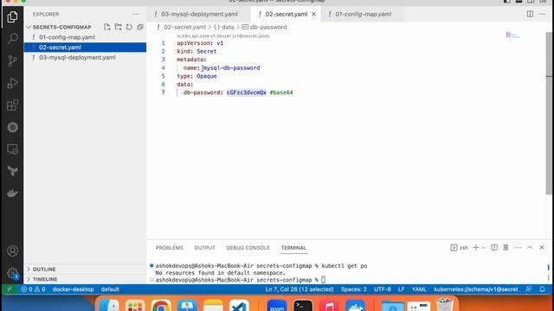554x311 pixels.
Task: Change indentation via Spaces: 2
Action: pyautogui.click(x=354, y=289)
